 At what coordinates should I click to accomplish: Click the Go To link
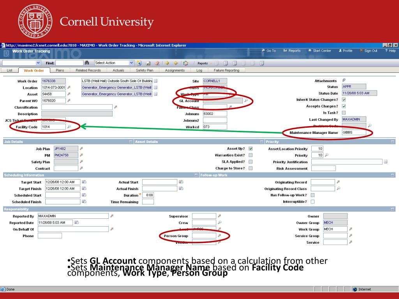[269, 51]
